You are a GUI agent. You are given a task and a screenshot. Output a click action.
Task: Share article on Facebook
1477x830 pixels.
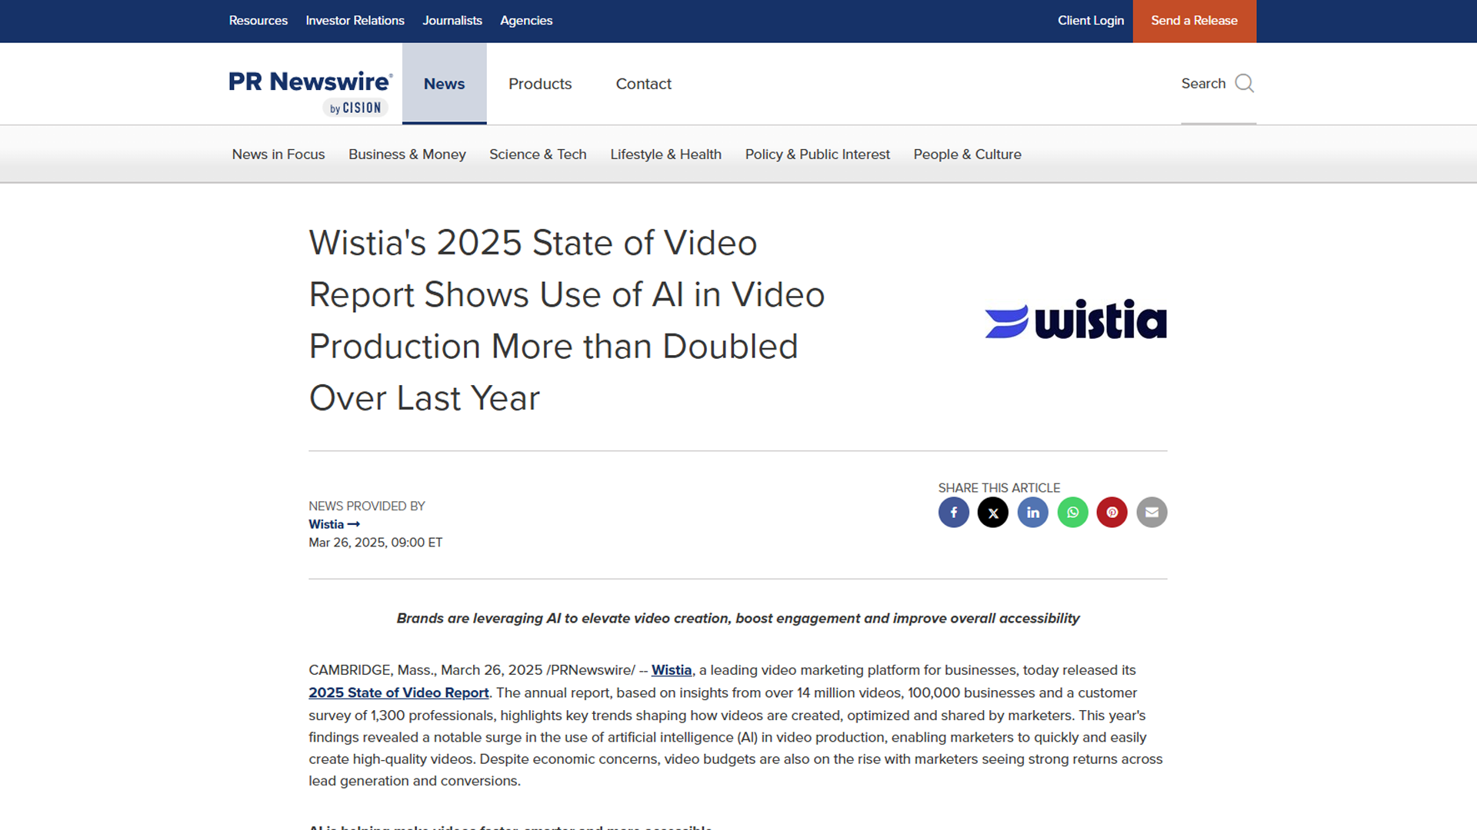click(x=953, y=513)
